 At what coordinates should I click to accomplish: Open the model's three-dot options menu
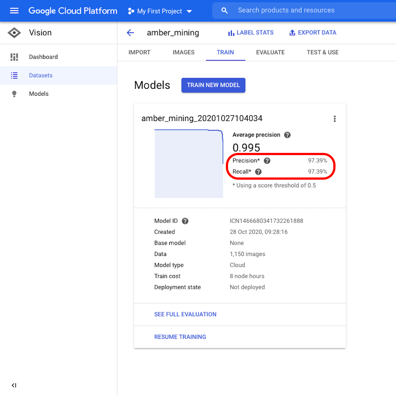[x=335, y=119]
